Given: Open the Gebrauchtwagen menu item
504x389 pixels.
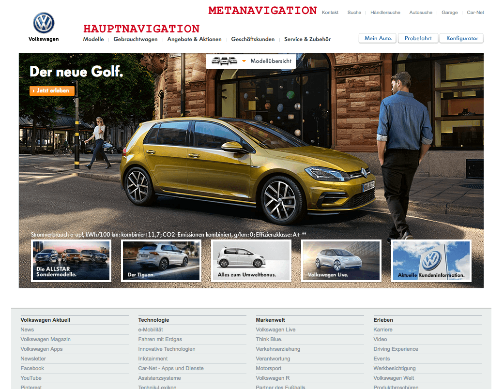Looking at the screenshot, I should coord(136,39).
